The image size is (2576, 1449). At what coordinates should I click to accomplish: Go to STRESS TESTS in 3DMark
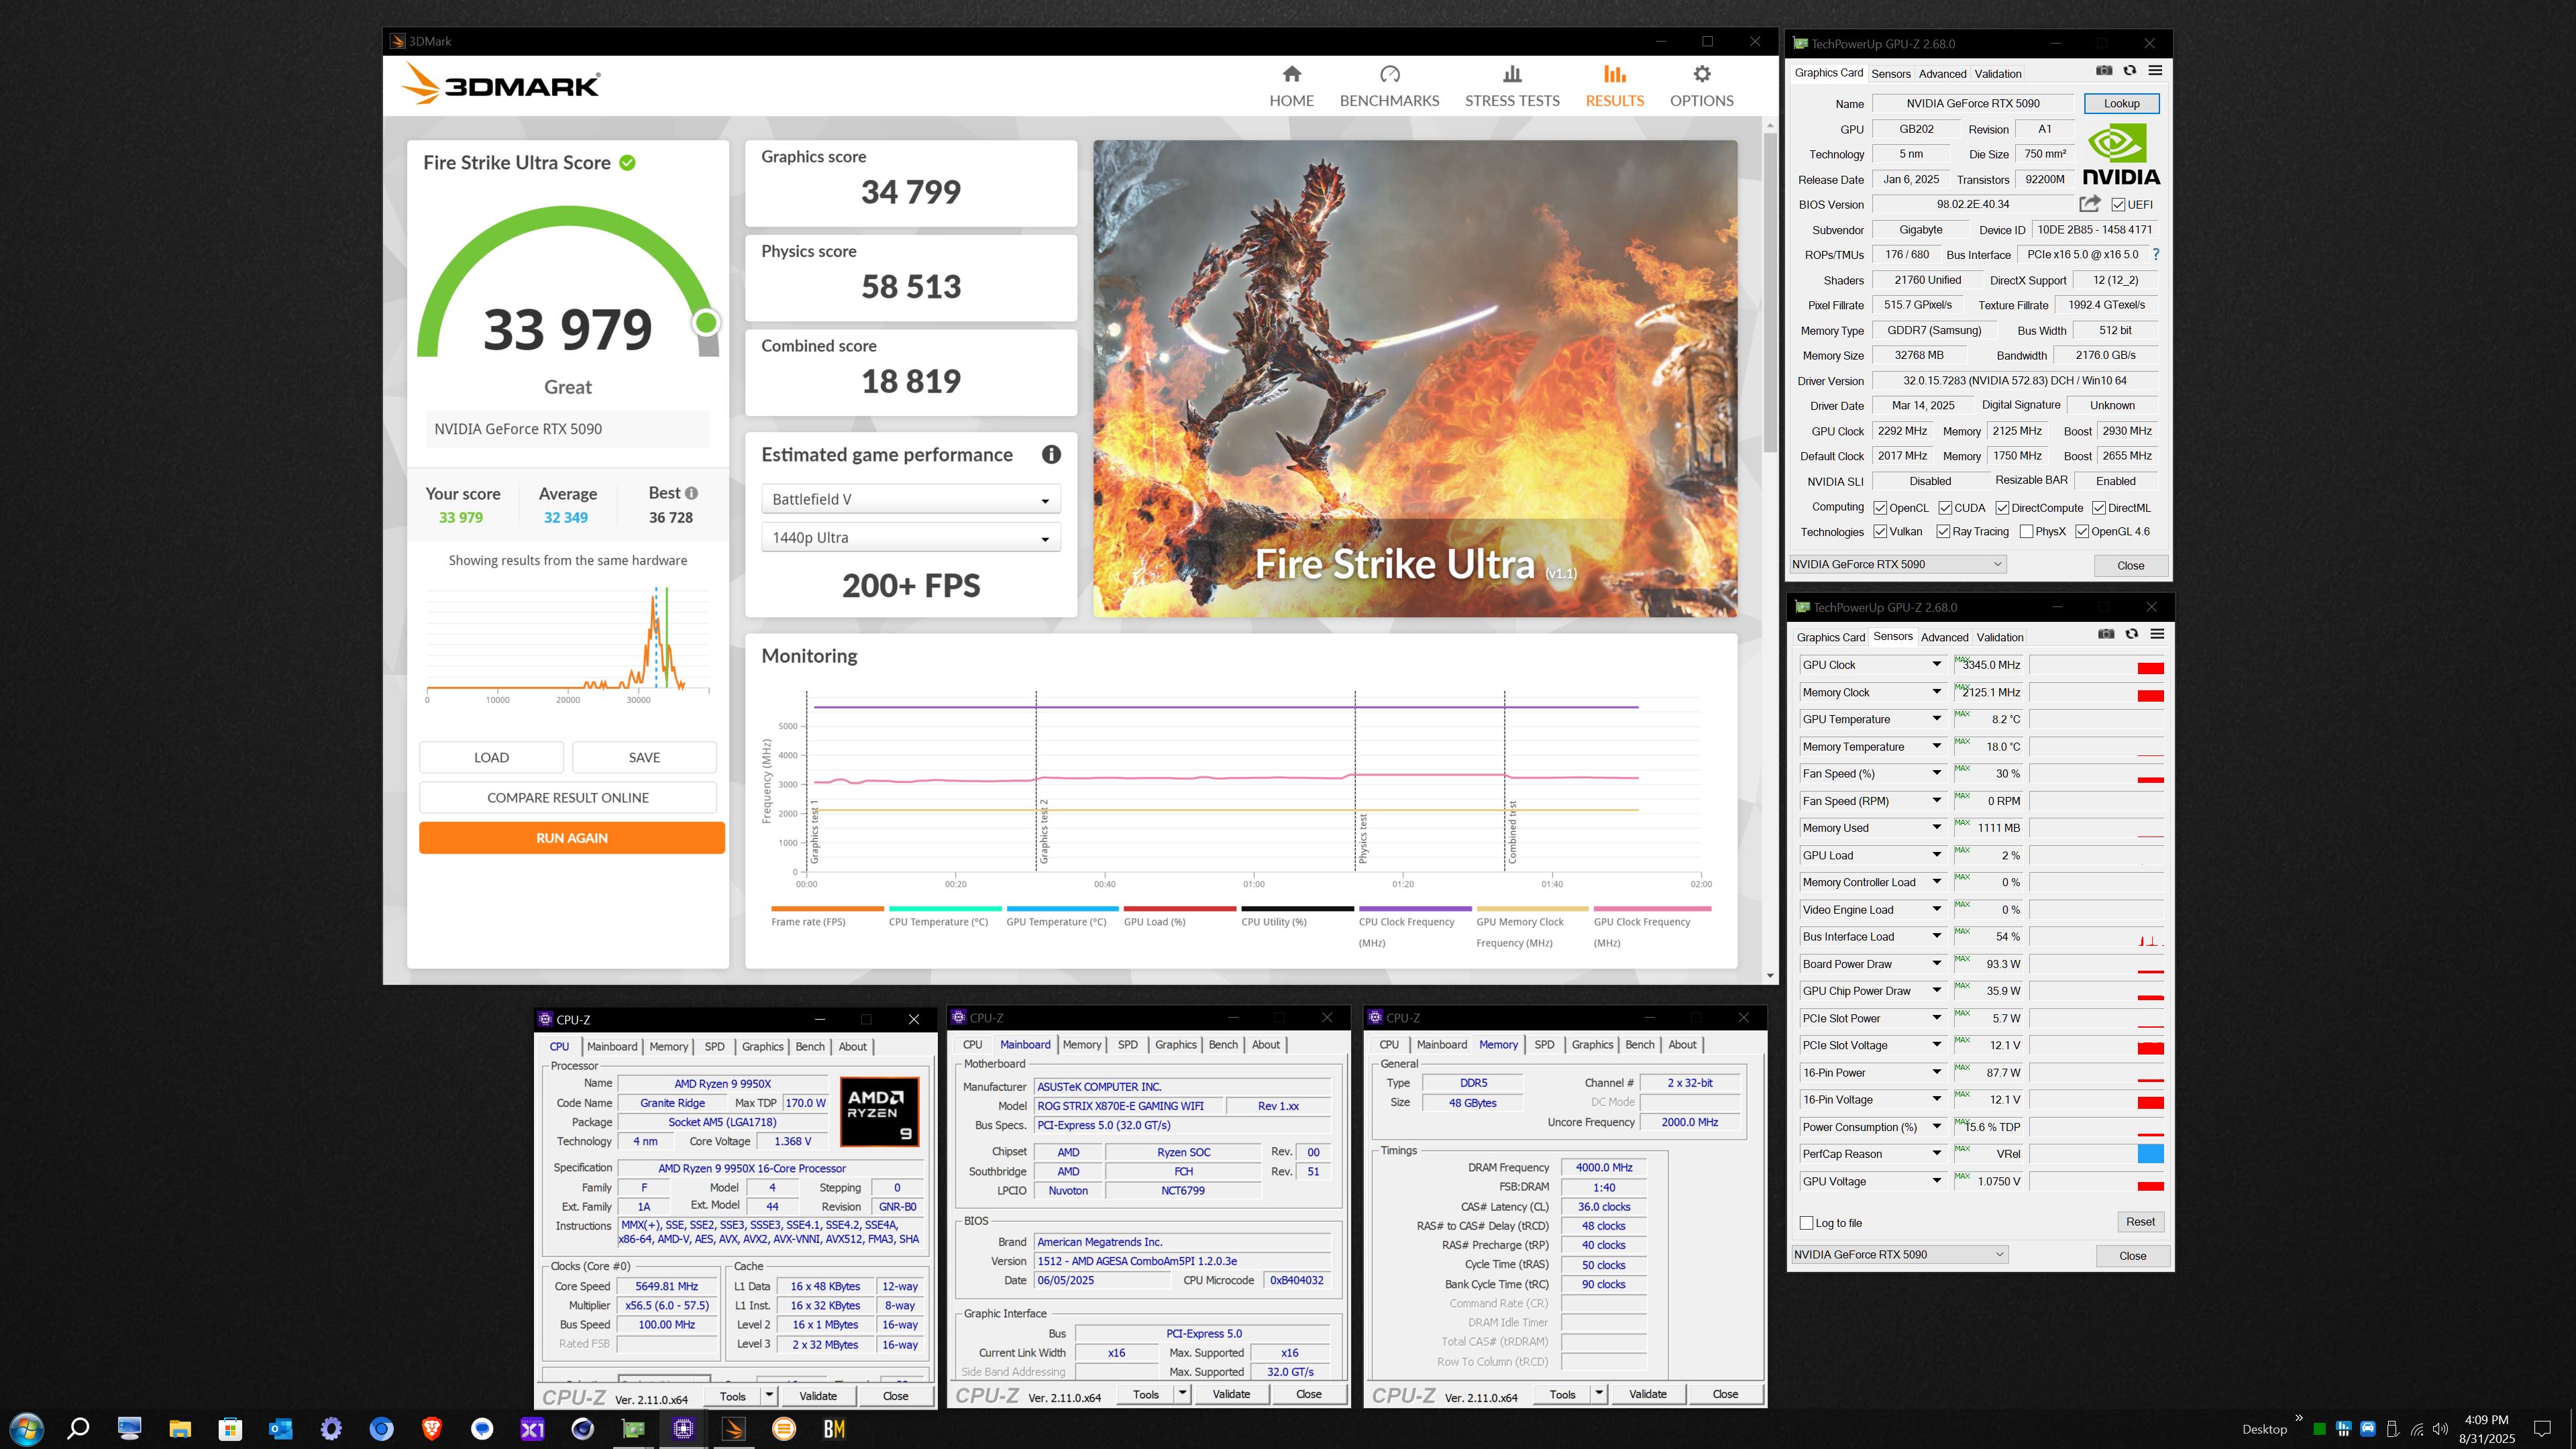point(1512,86)
